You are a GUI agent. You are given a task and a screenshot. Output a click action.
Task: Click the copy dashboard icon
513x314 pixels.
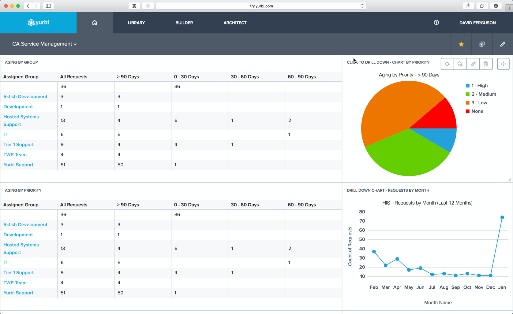pyautogui.click(x=482, y=44)
